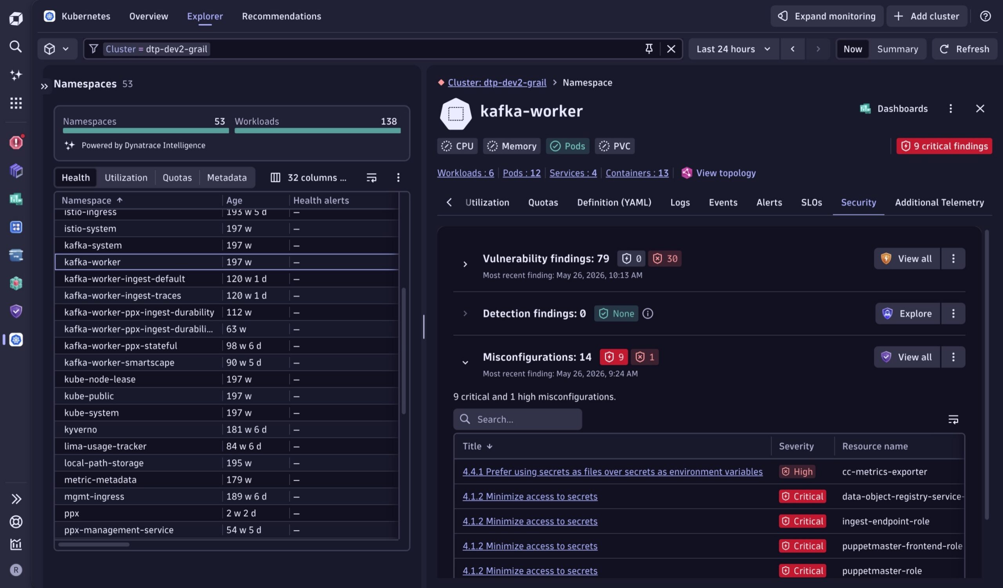Open the lifebuoy support icon in sidebar
The width and height of the screenshot is (1003, 588).
pos(16,521)
